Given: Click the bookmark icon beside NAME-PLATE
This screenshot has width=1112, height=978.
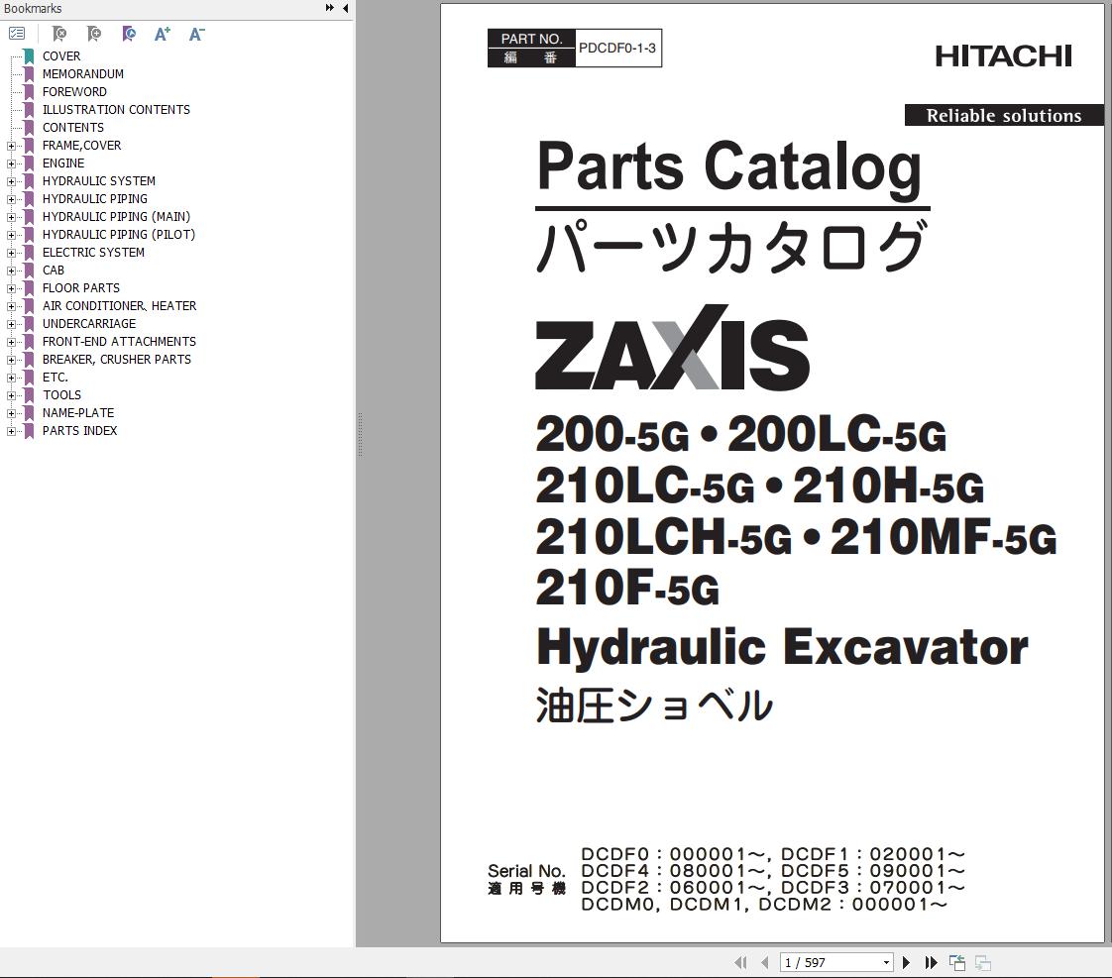Looking at the screenshot, I should pos(29,413).
